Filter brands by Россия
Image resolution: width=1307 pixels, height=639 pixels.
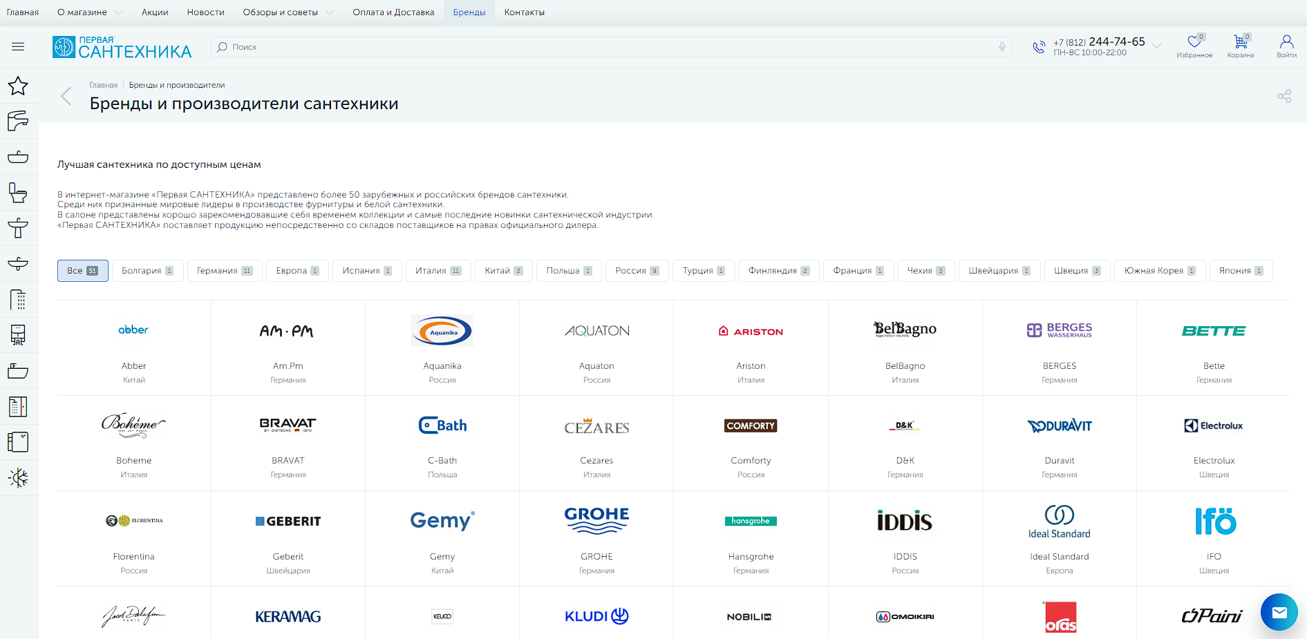(x=637, y=271)
